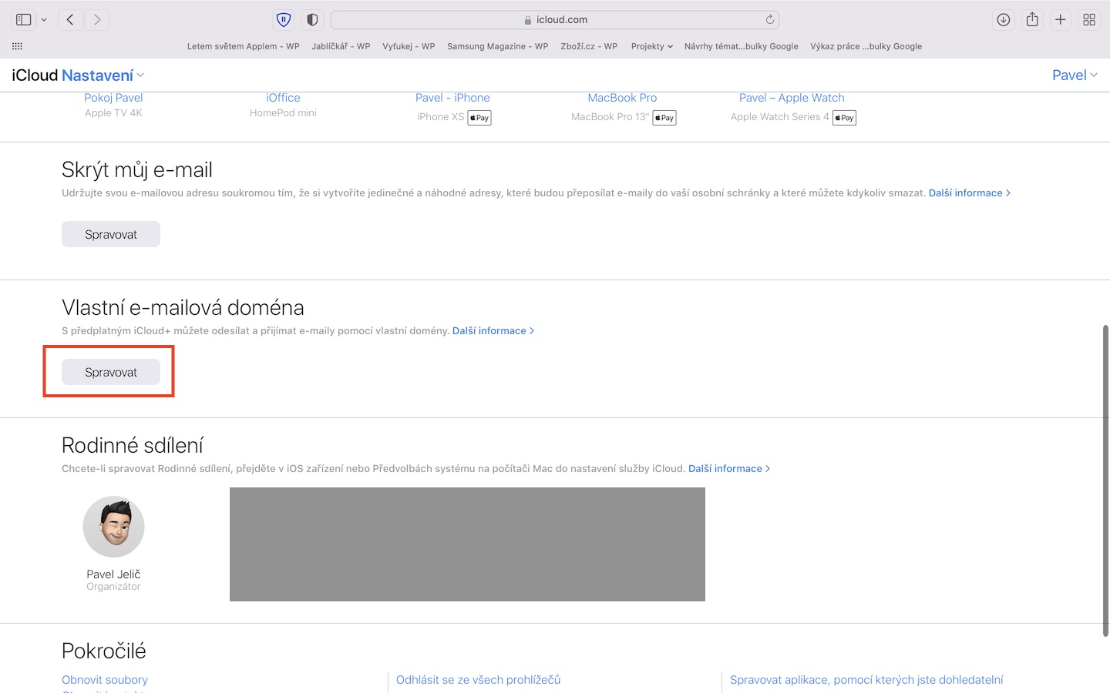Image resolution: width=1110 pixels, height=693 pixels.
Task: Open the Výkaz práce Google Sheets bookmark
Action: click(866, 46)
